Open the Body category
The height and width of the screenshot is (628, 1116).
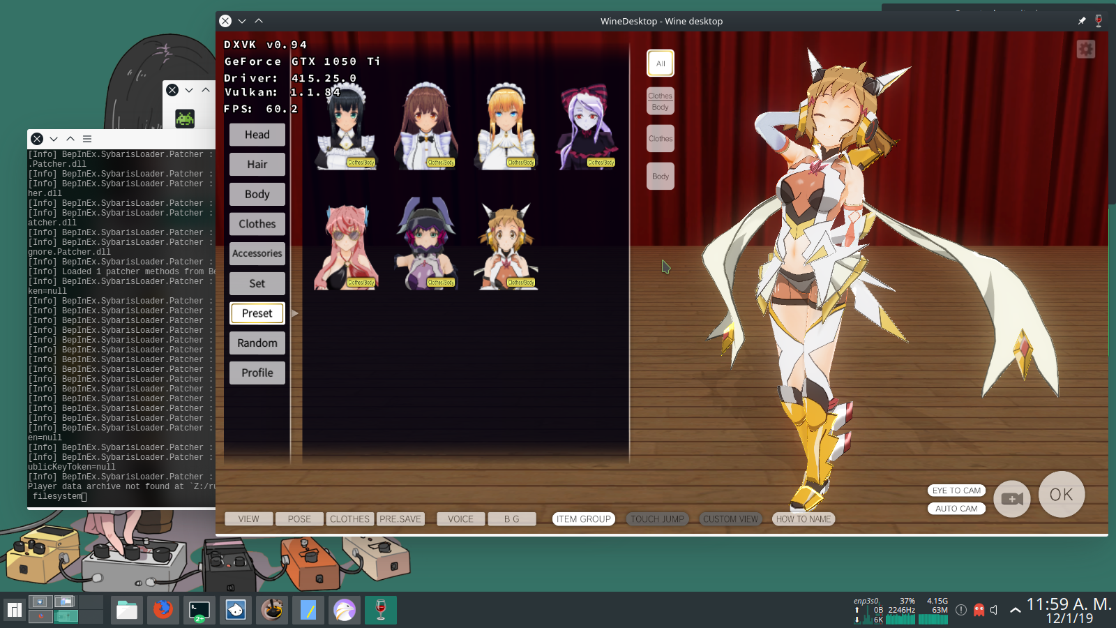[x=257, y=194]
